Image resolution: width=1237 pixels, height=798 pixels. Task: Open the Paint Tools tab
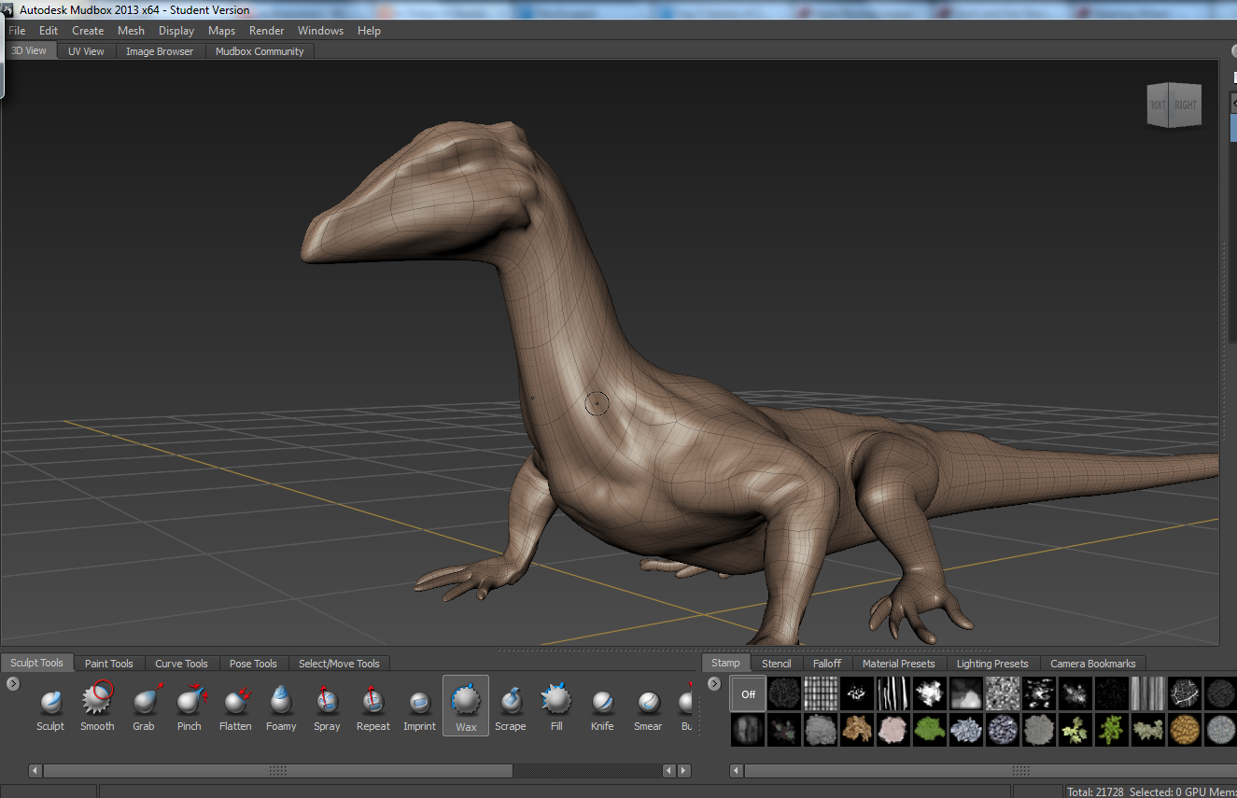pos(108,664)
